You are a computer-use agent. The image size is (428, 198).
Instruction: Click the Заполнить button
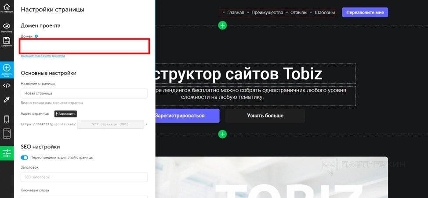point(65,114)
